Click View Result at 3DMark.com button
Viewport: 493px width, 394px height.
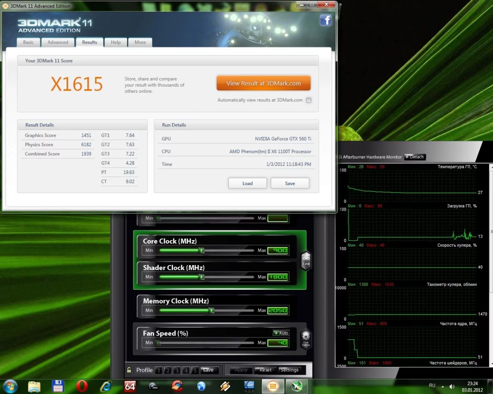263,83
